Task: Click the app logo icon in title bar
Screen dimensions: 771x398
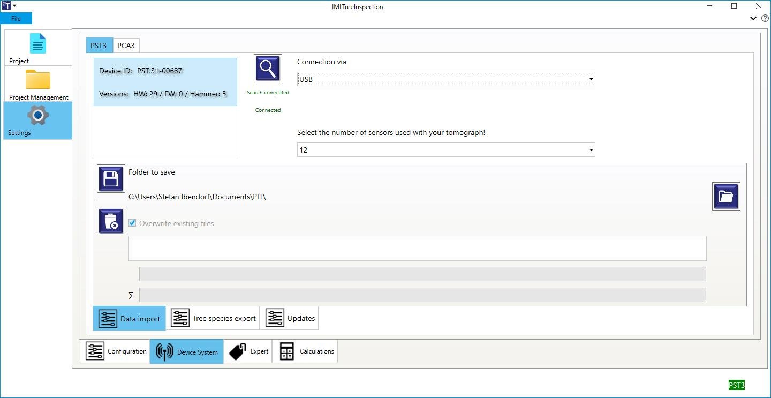Action: [6, 6]
